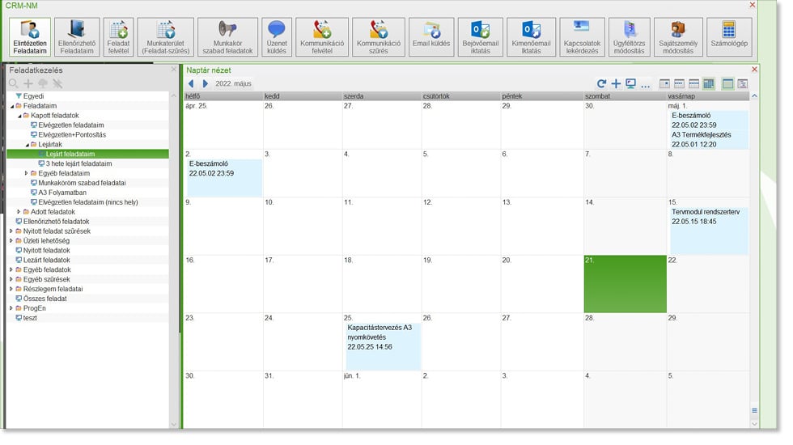Viewport: 793px width, 445px height.
Task: Open Sajátszemély módosítás
Action: click(678, 37)
